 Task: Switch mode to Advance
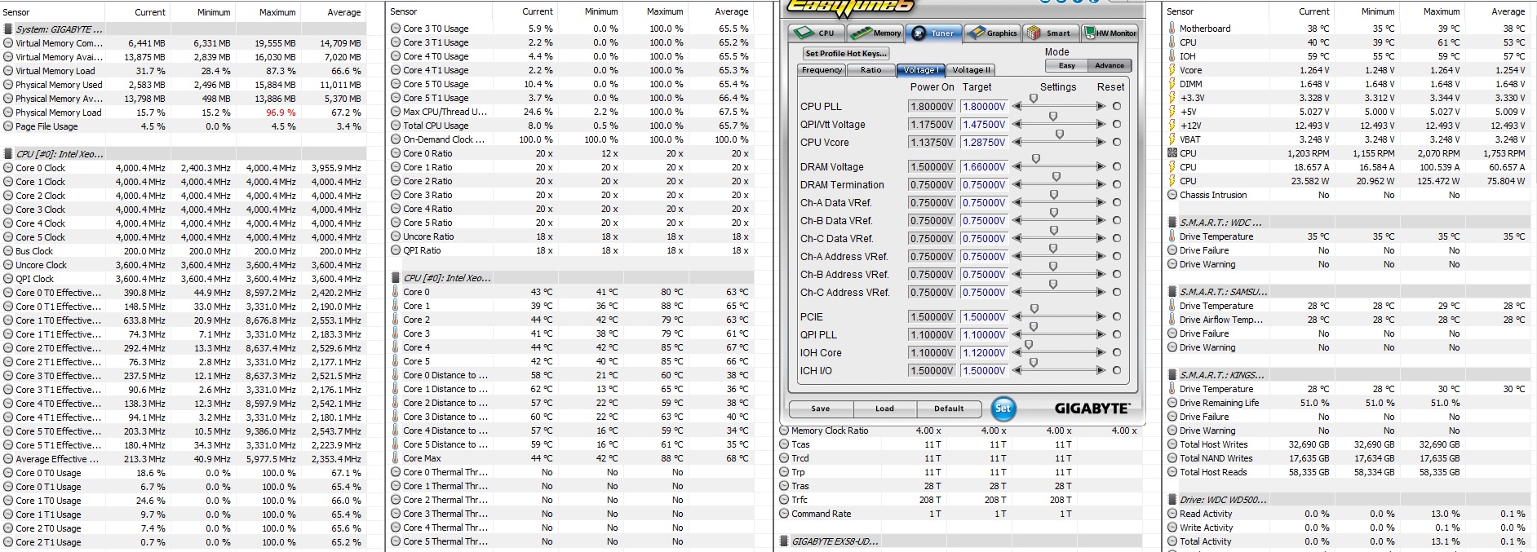tap(1110, 65)
